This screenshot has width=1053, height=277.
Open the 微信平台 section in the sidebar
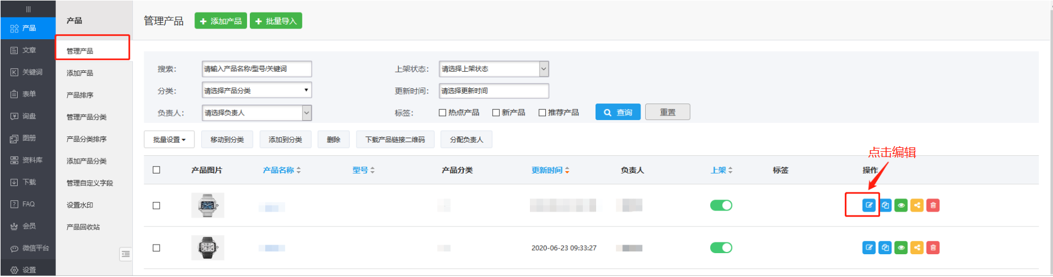(x=28, y=249)
